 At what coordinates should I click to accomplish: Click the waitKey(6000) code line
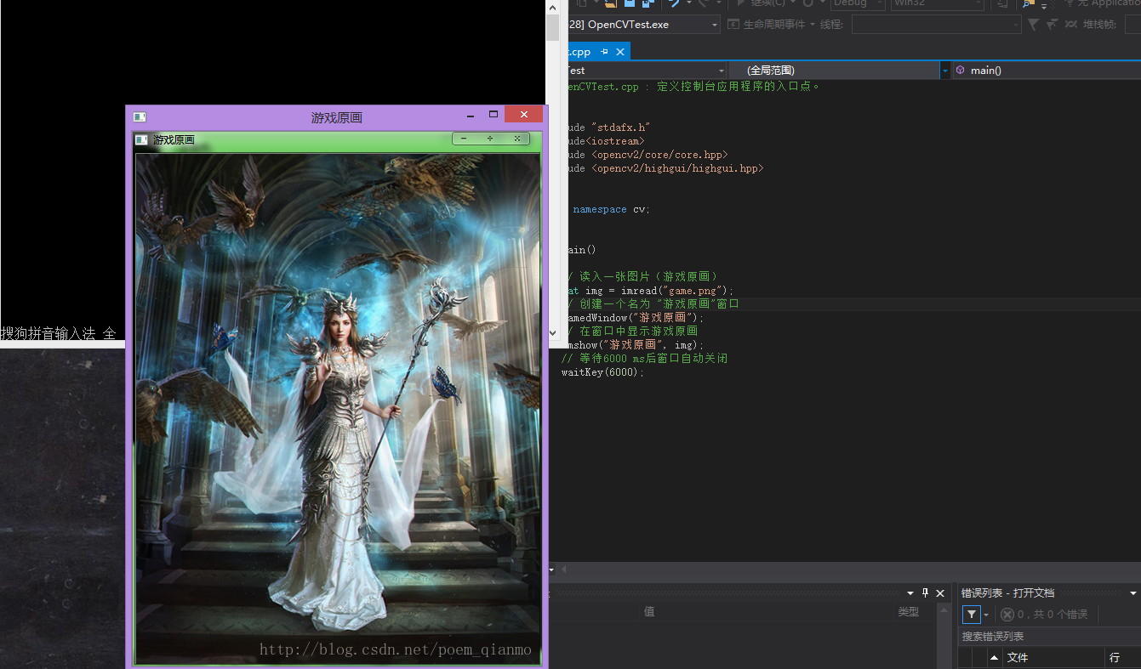(x=603, y=372)
